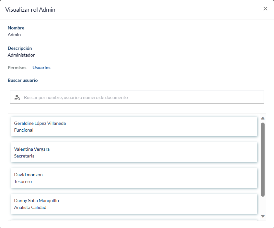Select the Usuarios tab
This screenshot has height=228, width=274.
(x=41, y=68)
